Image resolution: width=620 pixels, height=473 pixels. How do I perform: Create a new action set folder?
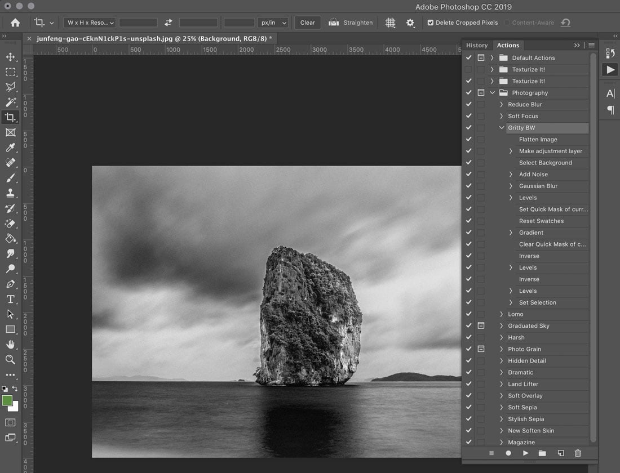click(x=542, y=453)
